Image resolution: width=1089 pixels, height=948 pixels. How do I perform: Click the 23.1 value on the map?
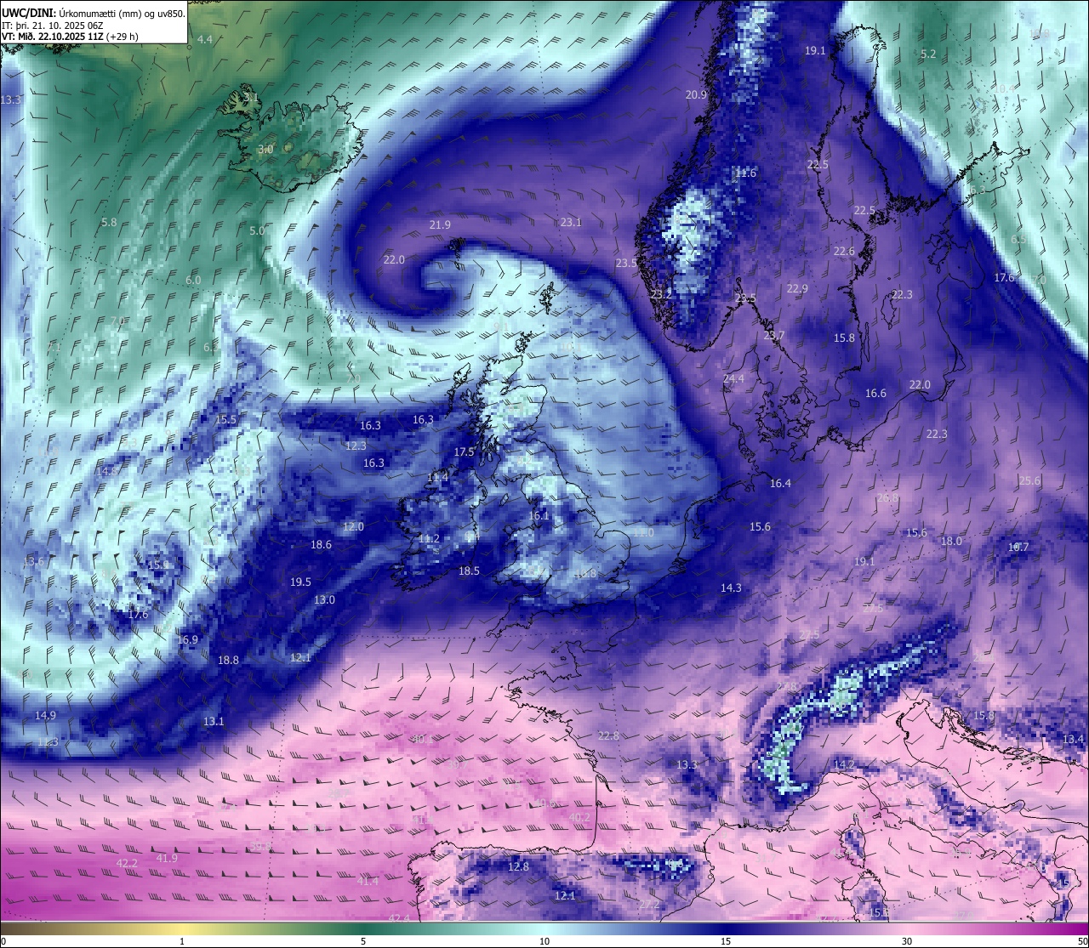pyautogui.click(x=571, y=223)
